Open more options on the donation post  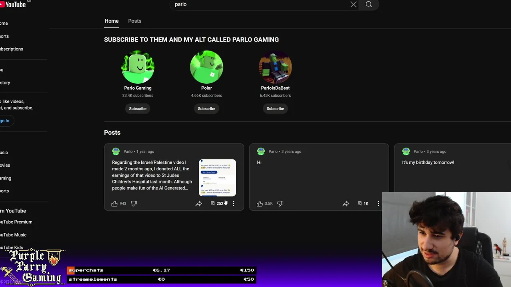[x=234, y=203]
